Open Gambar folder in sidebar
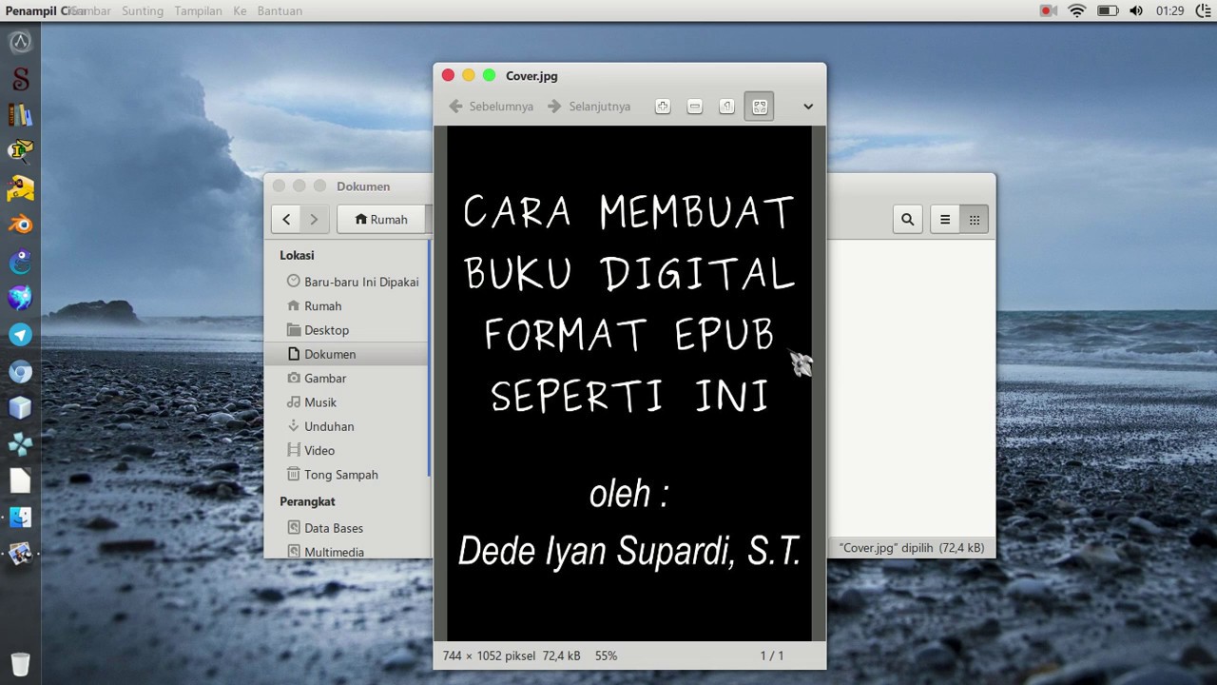 click(348, 378)
